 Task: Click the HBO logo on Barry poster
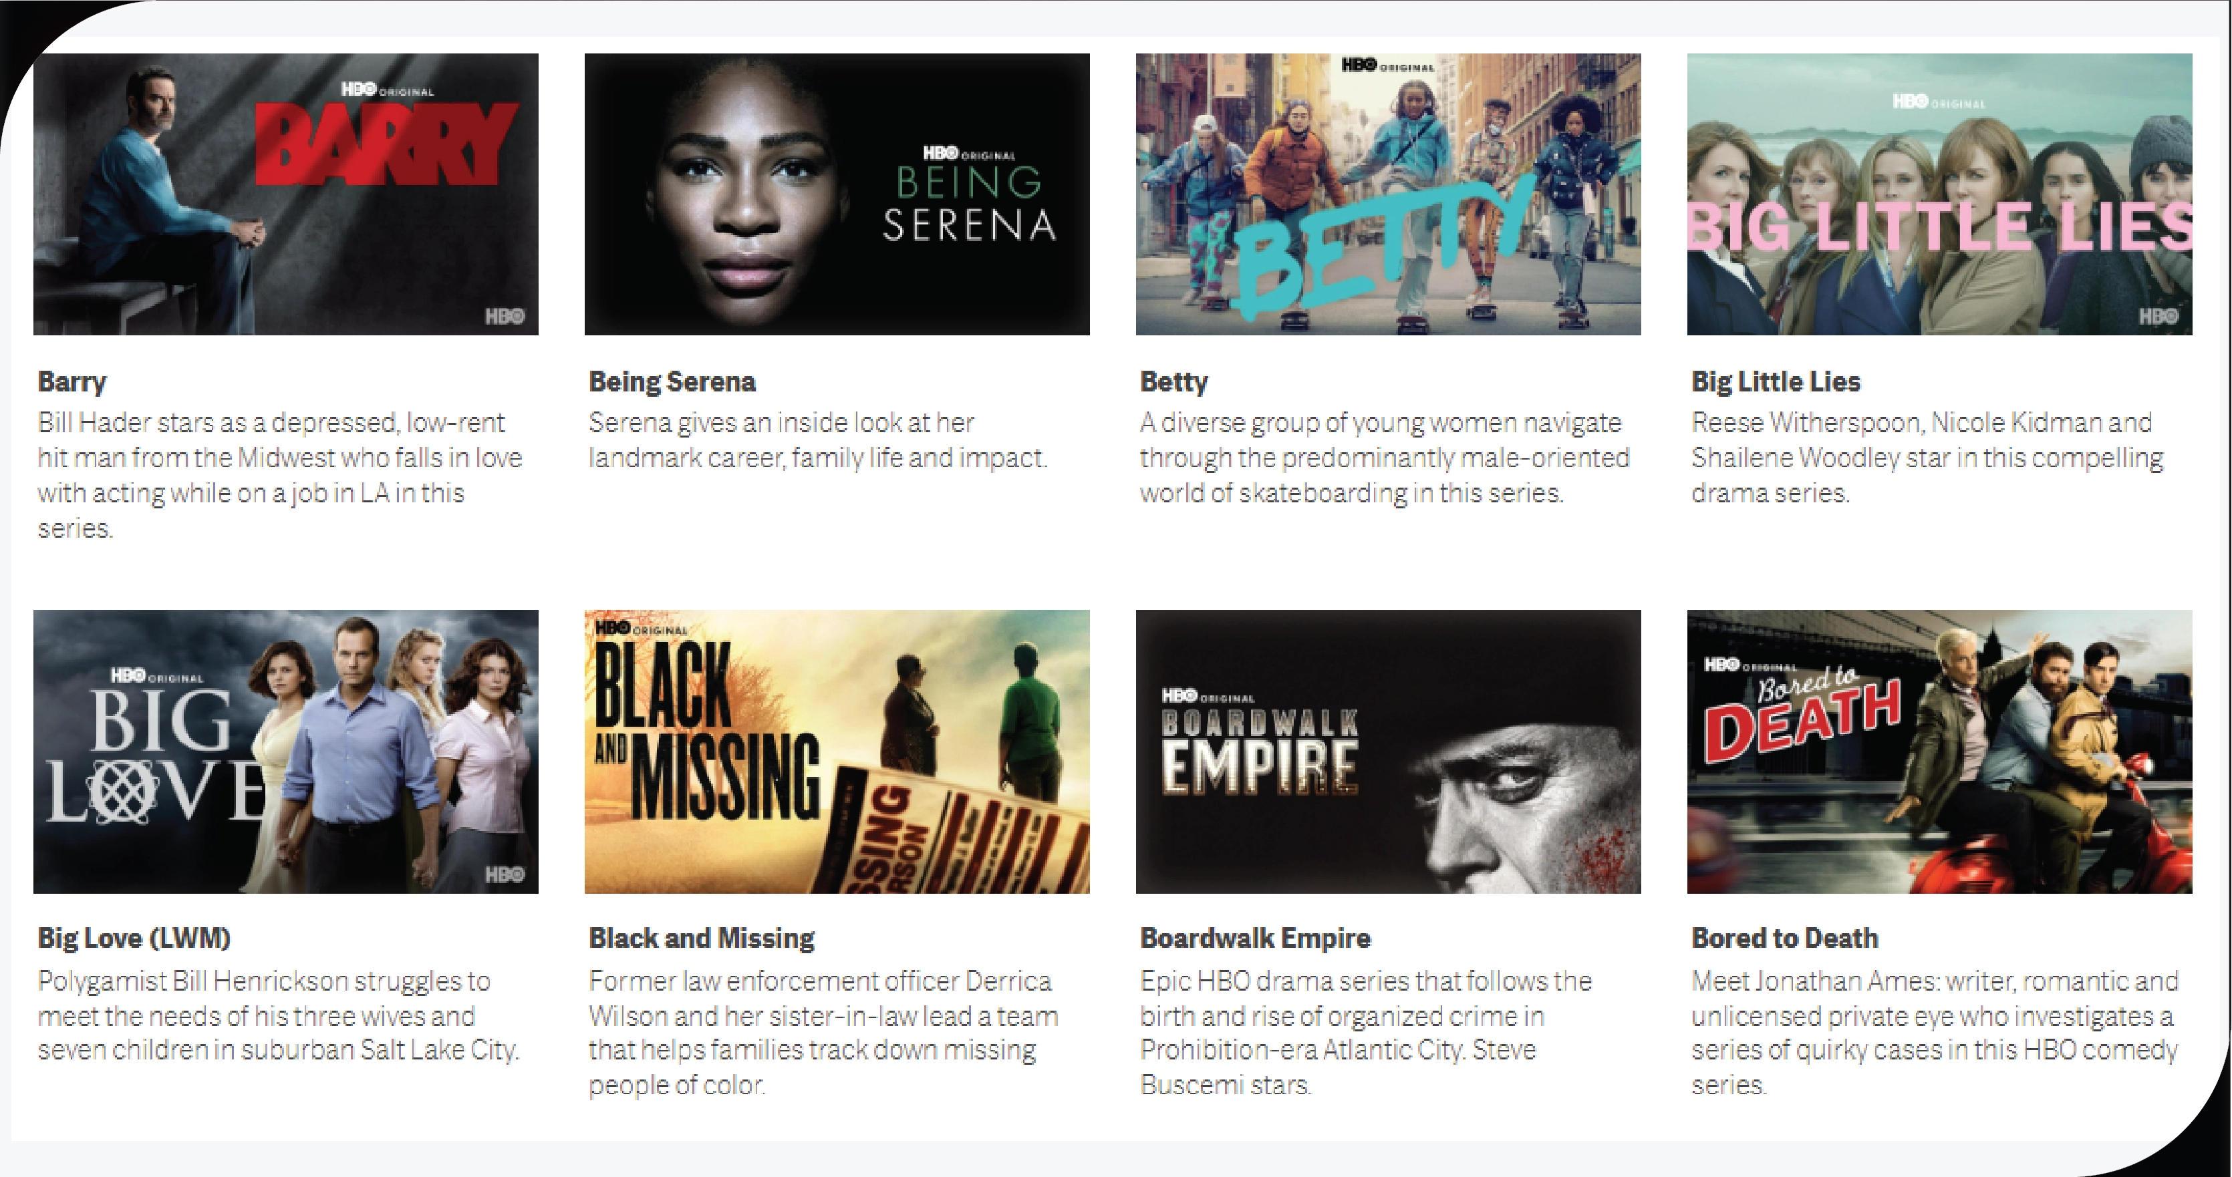505,316
